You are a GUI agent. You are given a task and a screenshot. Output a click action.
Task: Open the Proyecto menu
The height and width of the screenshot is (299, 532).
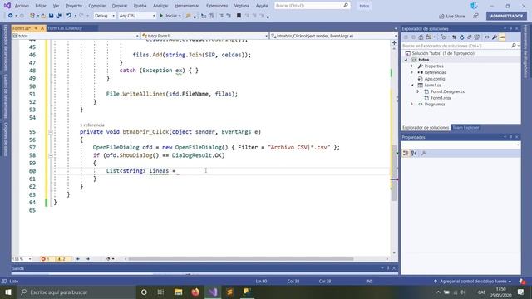pyautogui.click(x=74, y=6)
